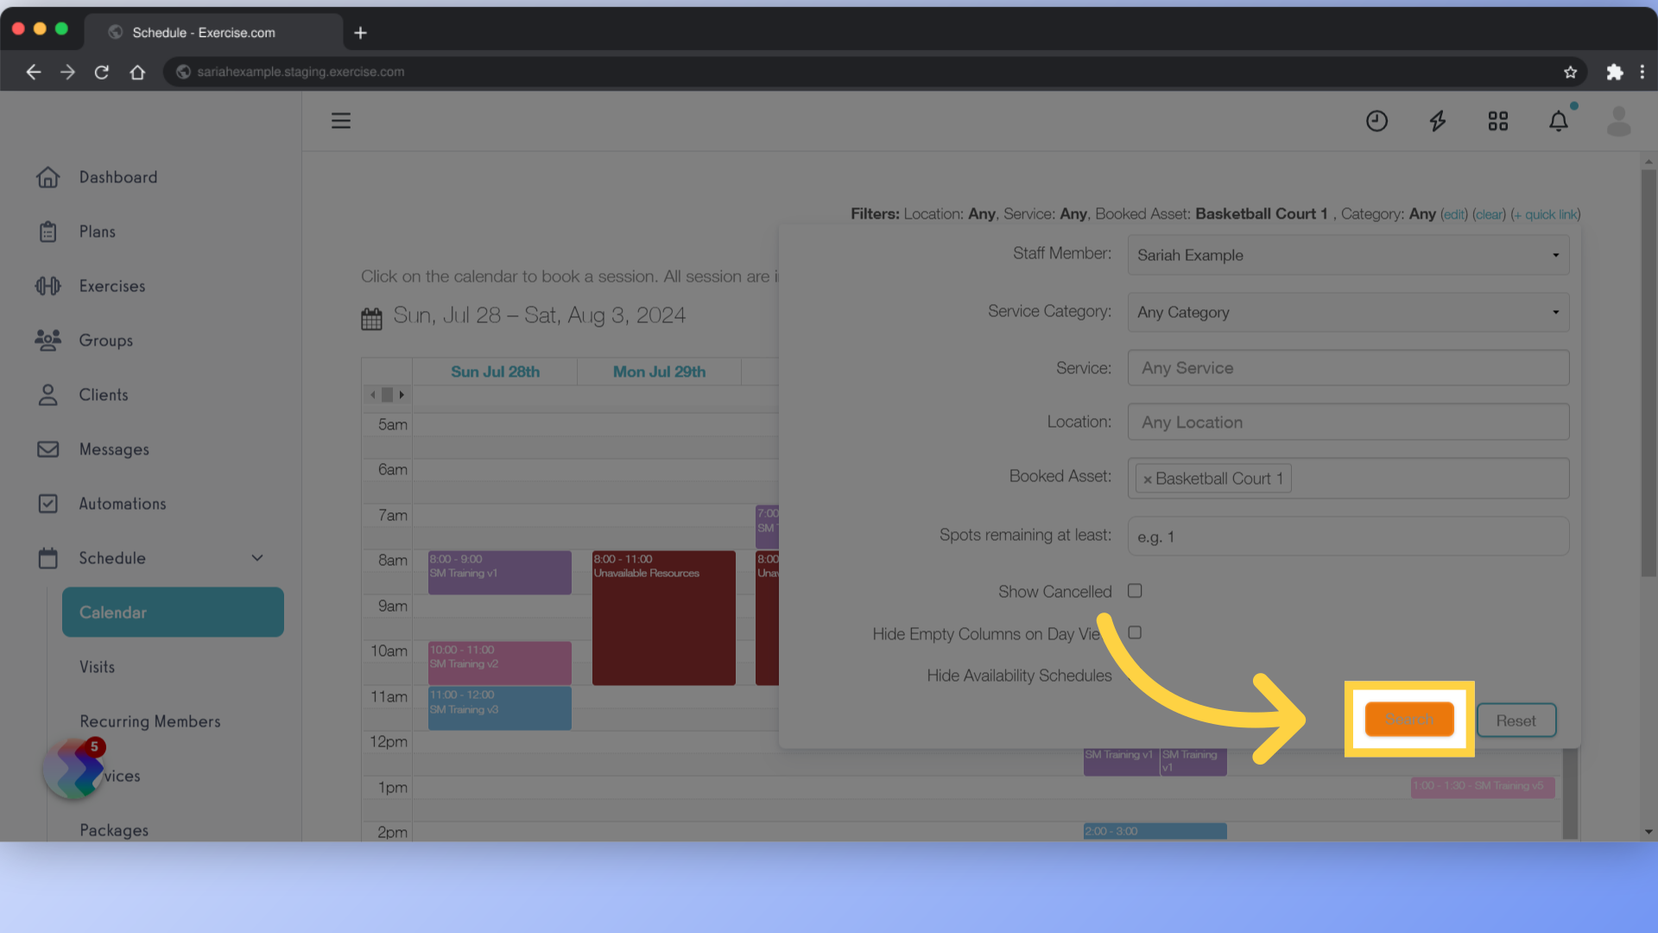Click small left arrow under day header
1658x933 pixels.
pos(373,395)
